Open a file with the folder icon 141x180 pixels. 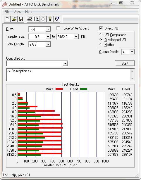click(14, 19)
